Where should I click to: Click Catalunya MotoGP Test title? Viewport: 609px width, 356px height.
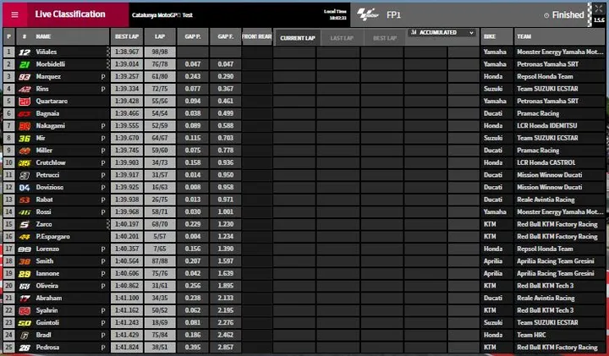point(162,15)
